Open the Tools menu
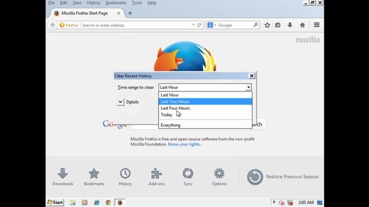369x207 pixels. coord(137,3)
